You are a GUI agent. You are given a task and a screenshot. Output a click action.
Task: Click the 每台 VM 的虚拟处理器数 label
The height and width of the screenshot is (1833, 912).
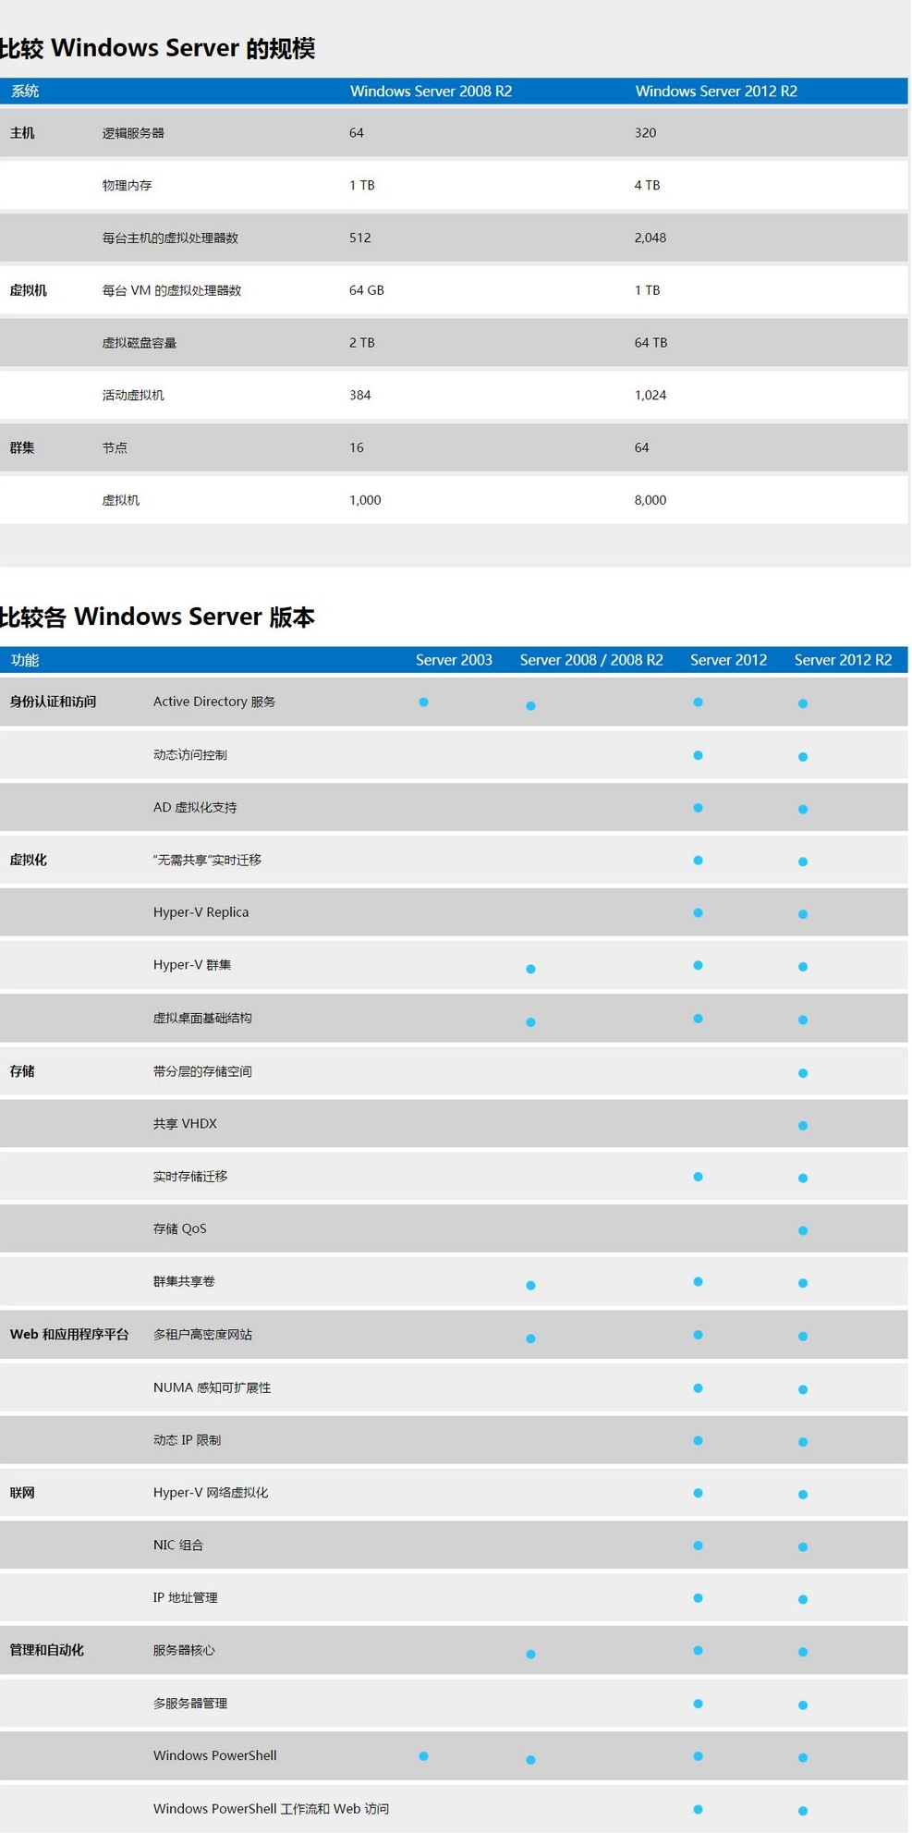pos(172,290)
